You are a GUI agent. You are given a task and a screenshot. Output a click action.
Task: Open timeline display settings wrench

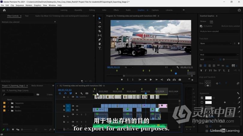tap(82, 93)
